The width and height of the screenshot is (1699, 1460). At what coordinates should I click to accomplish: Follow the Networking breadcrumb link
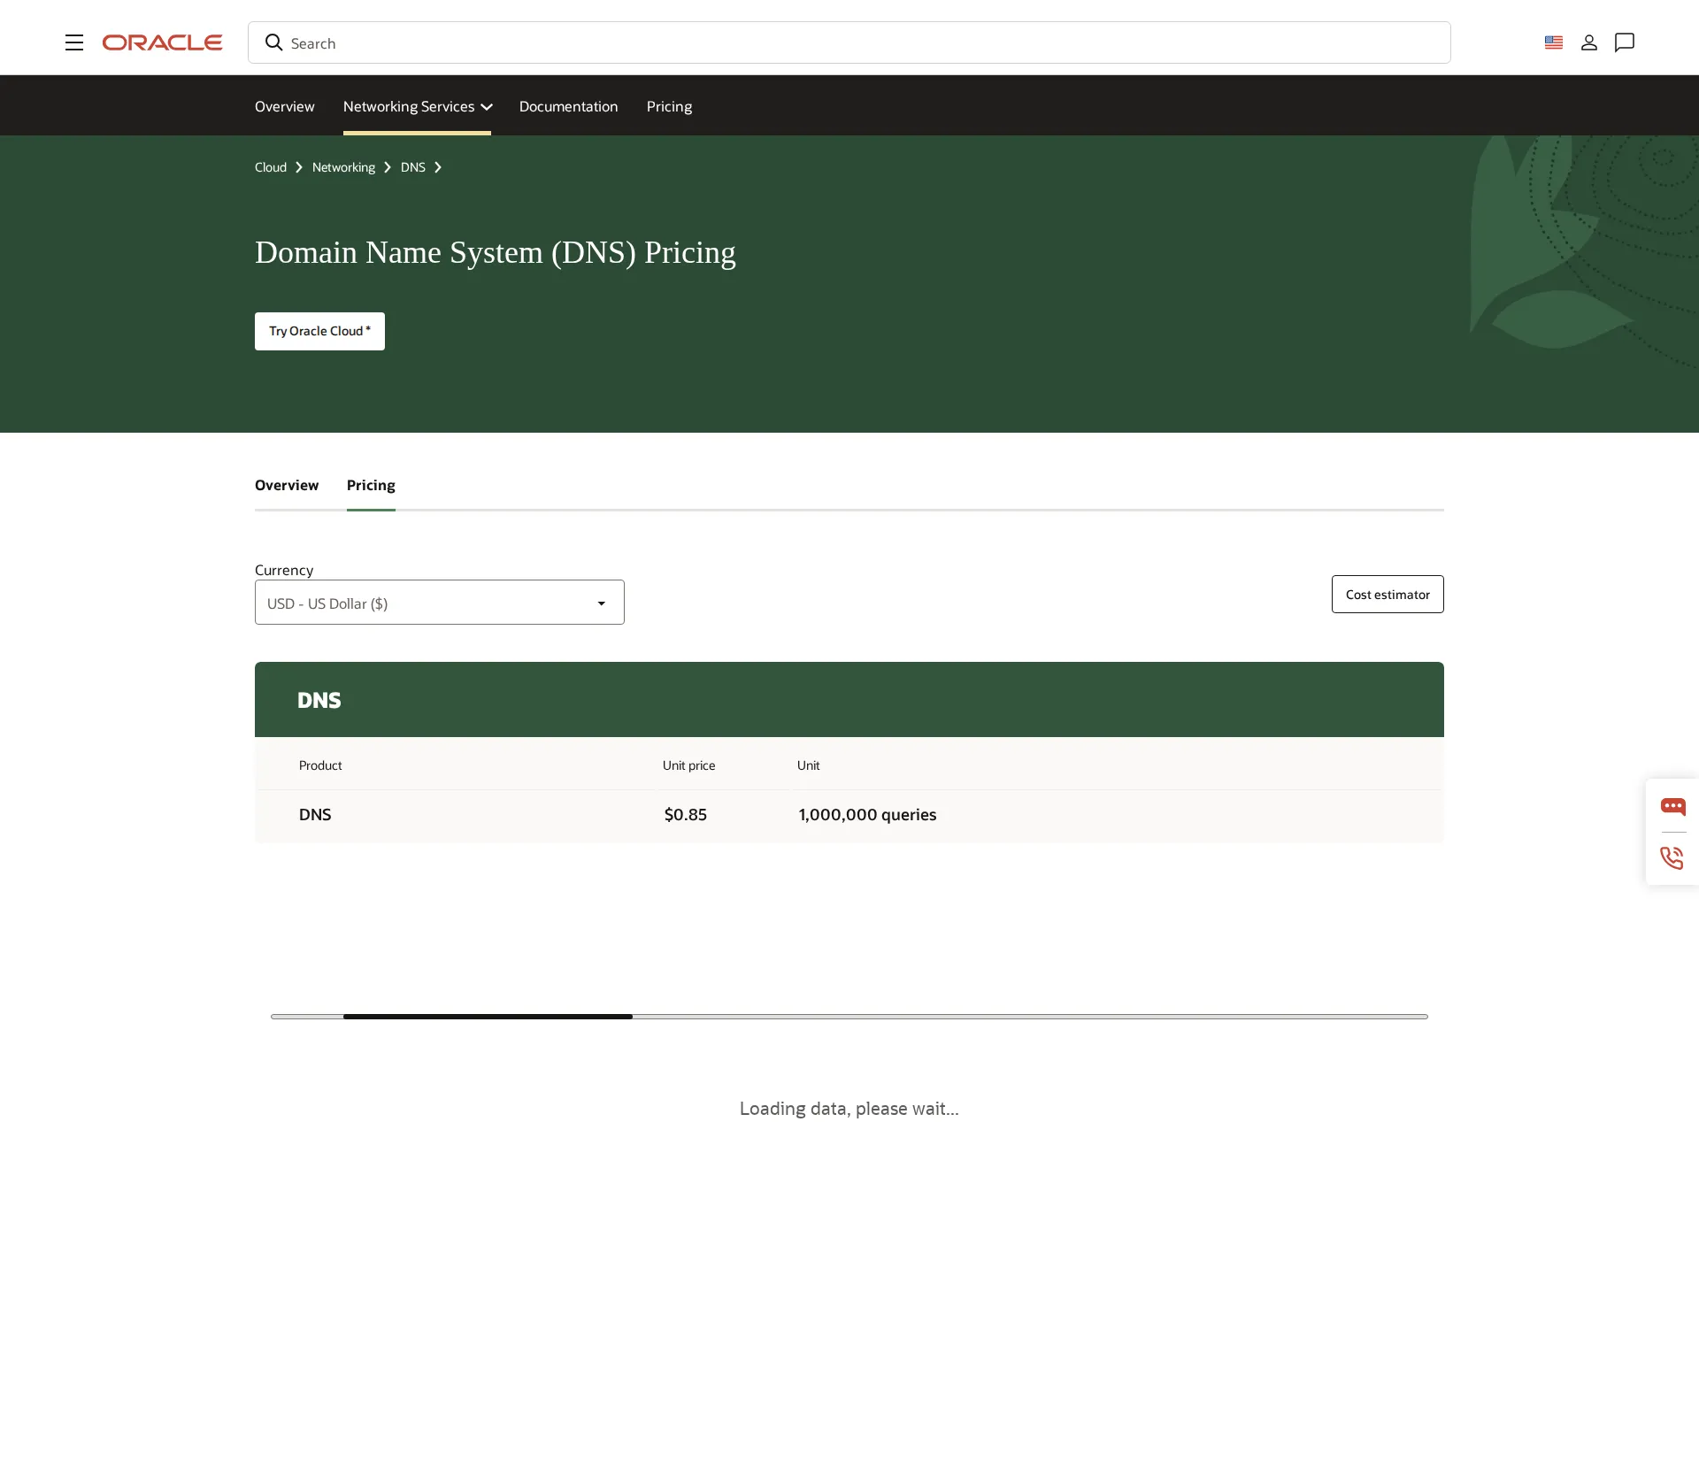[x=343, y=167]
